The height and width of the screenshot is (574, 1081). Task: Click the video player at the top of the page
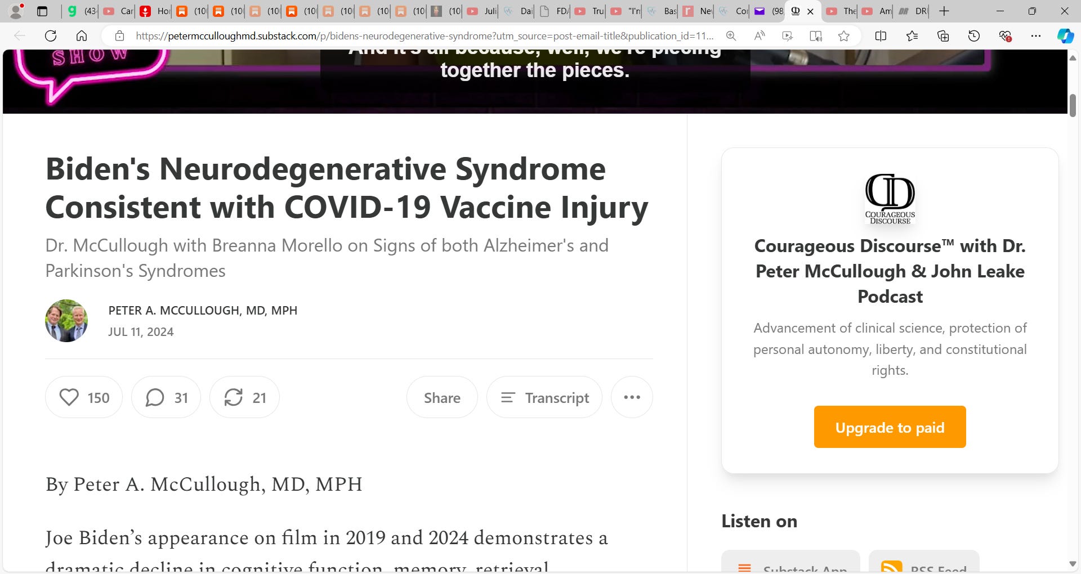tap(535, 81)
